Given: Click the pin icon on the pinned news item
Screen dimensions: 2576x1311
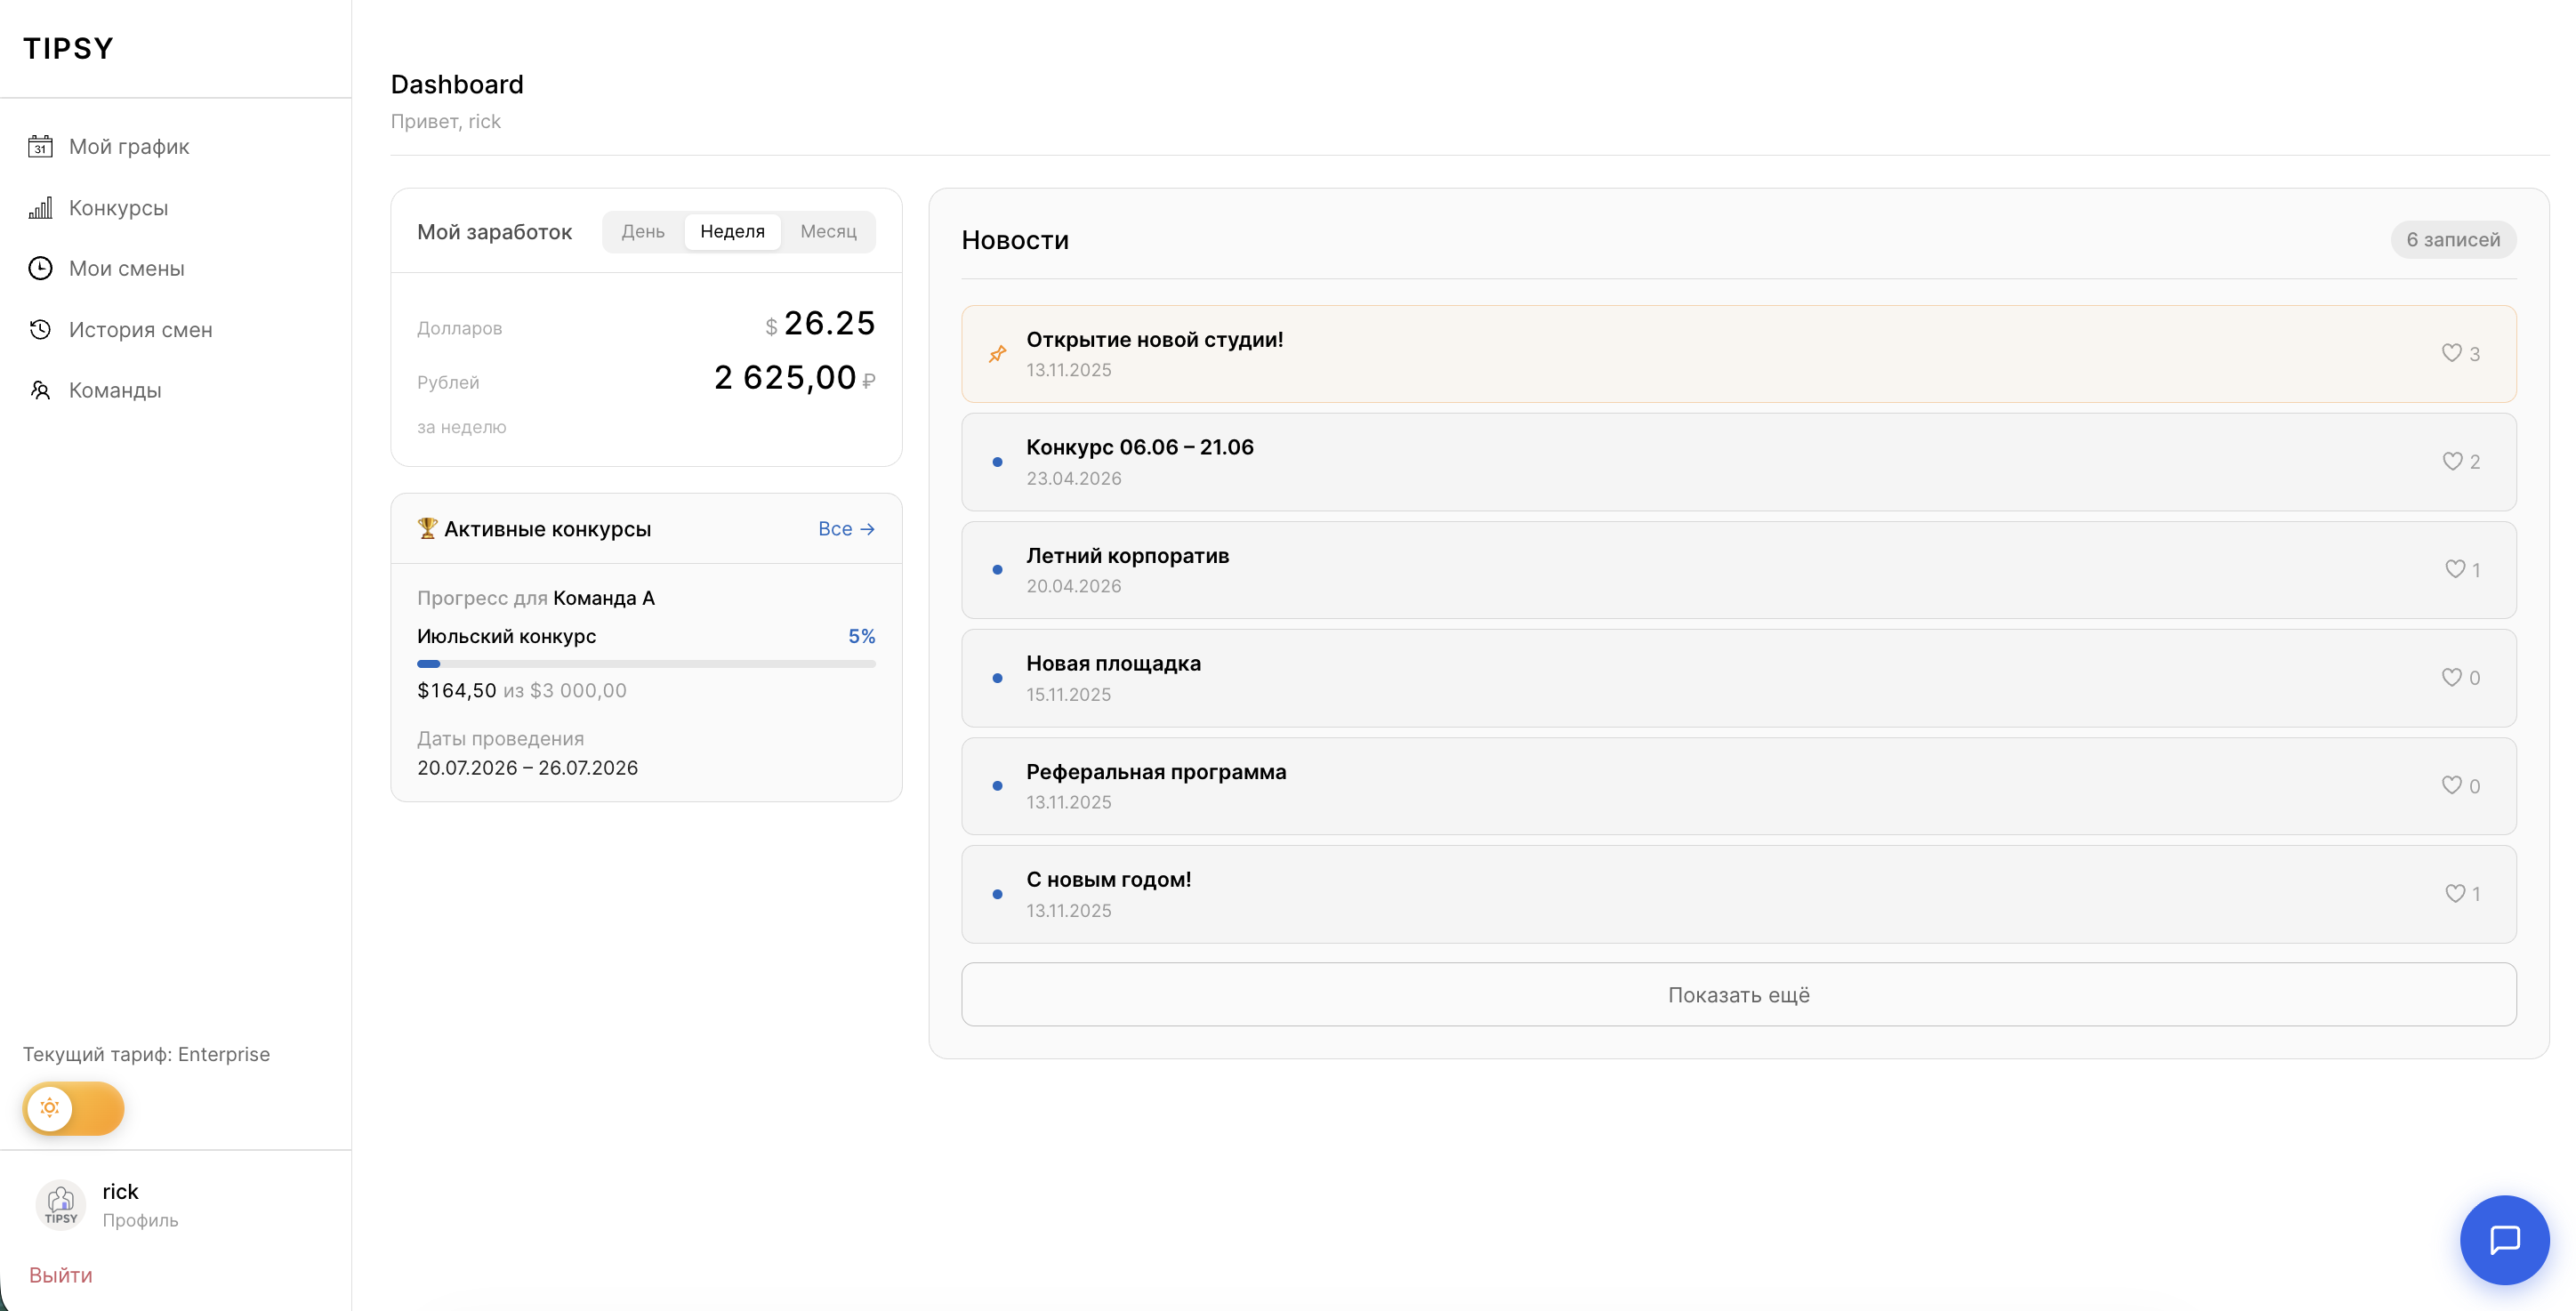Looking at the screenshot, I should (997, 354).
